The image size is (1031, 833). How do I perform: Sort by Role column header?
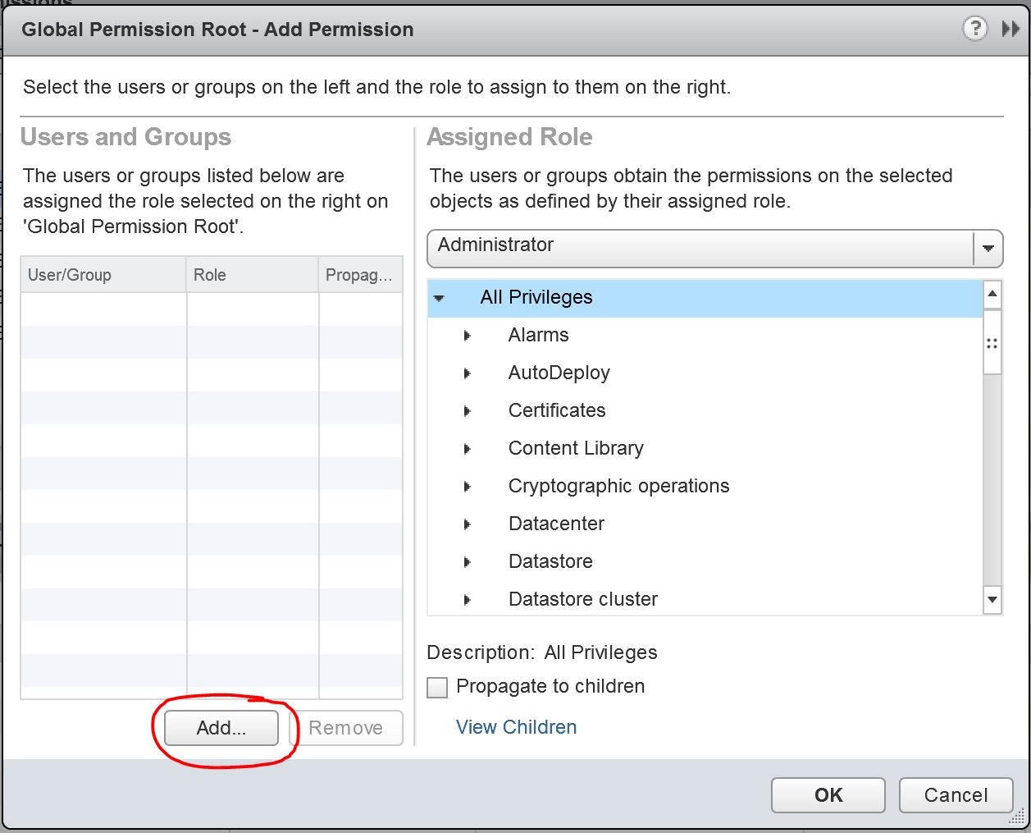[252, 275]
